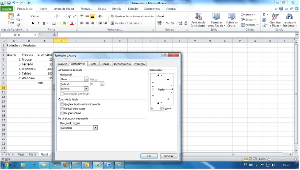Click Excluir in Células group
This screenshot has width=300, height=170.
pos(249,19)
